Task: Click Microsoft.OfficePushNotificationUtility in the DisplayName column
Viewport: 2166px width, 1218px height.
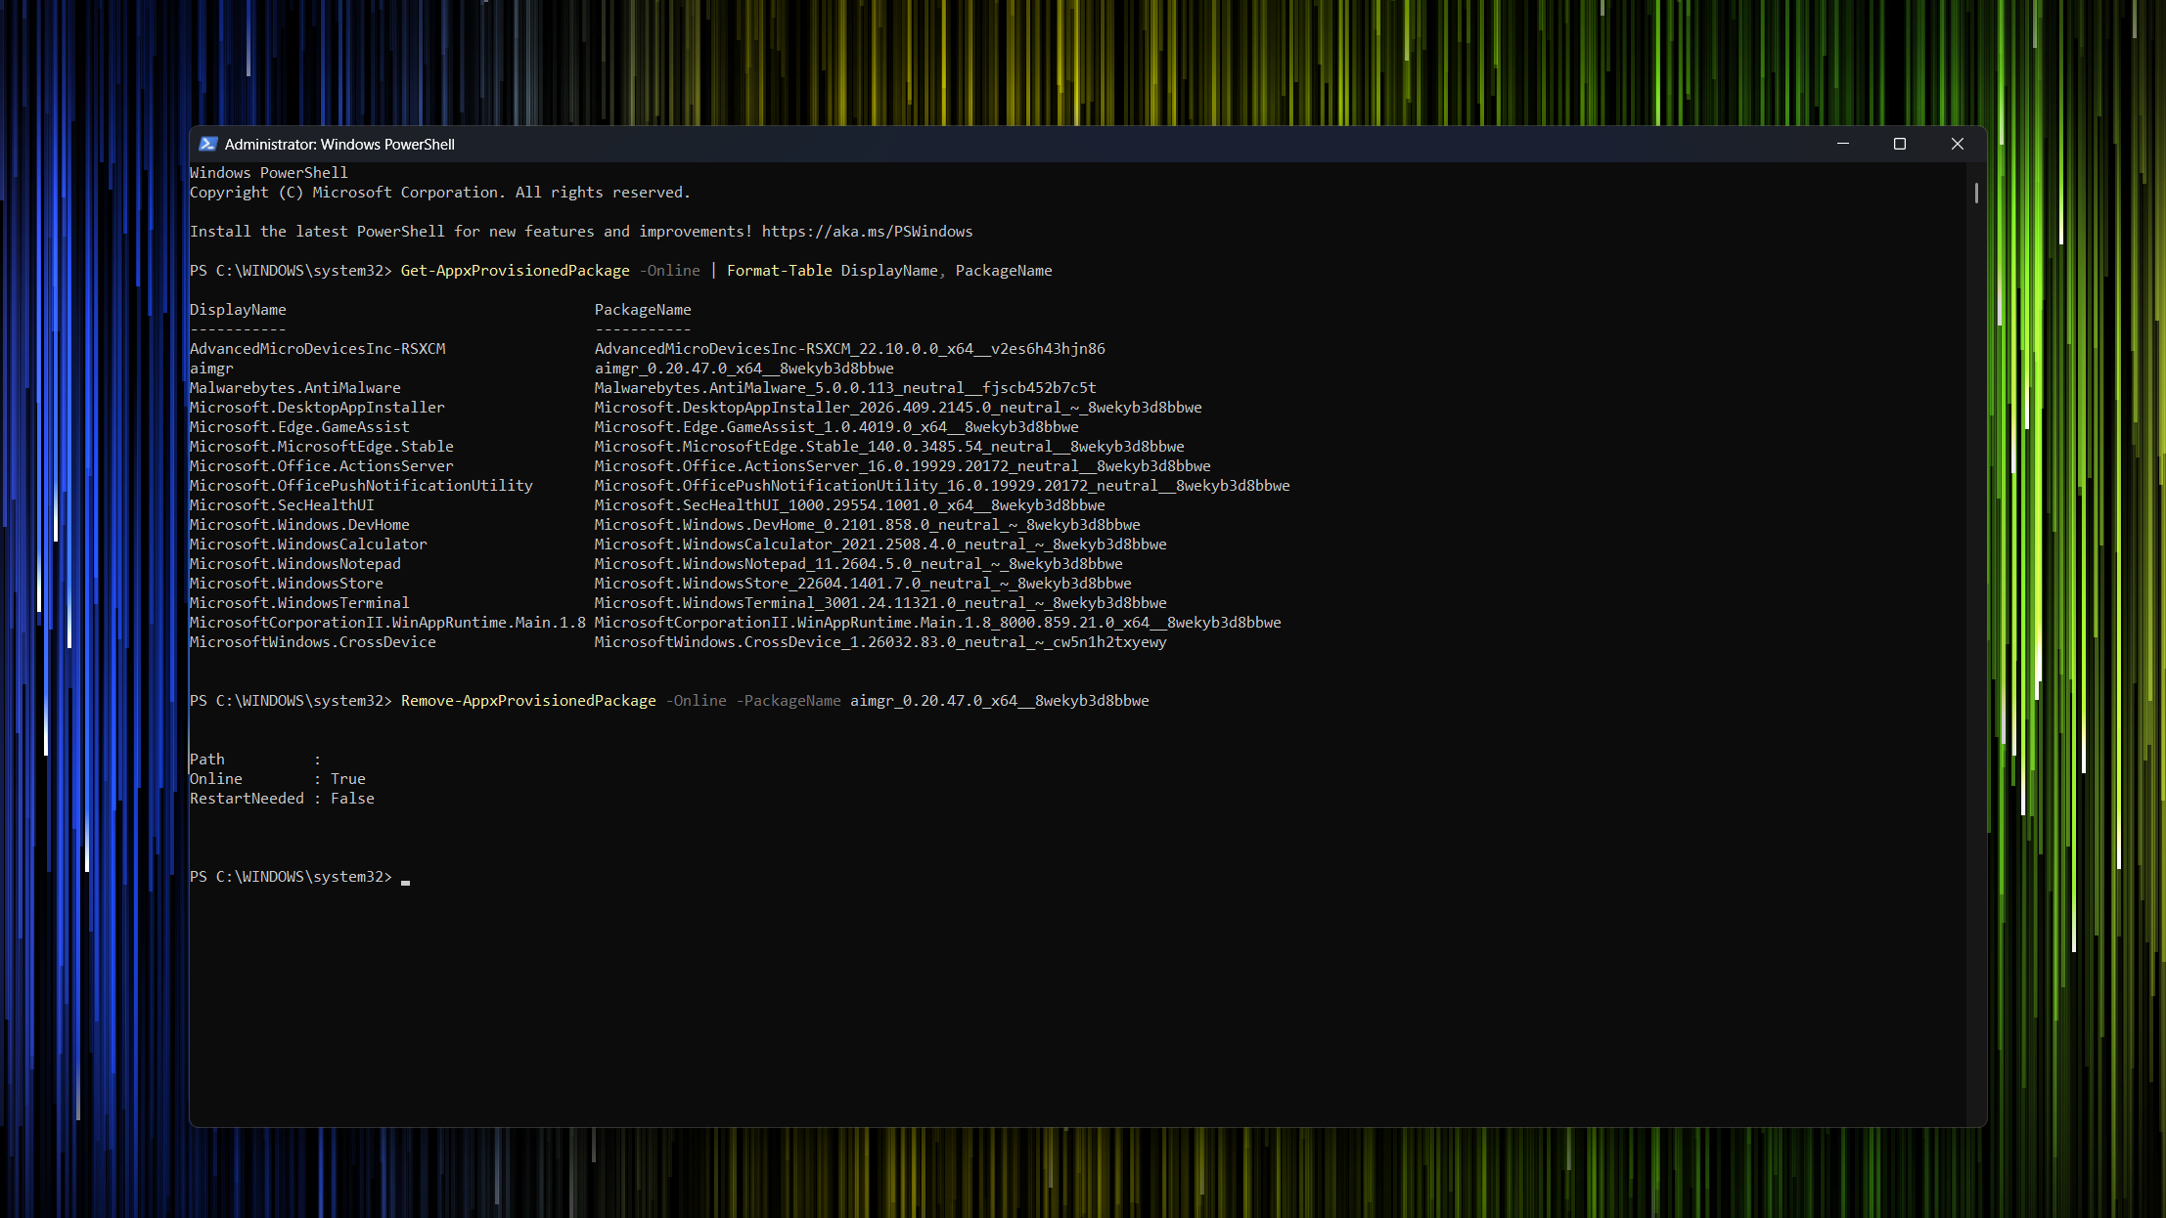Action: click(361, 486)
